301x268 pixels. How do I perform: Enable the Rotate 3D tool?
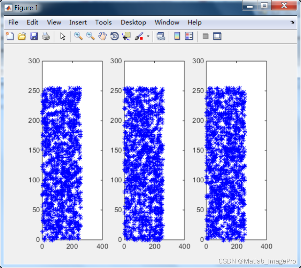click(x=115, y=36)
